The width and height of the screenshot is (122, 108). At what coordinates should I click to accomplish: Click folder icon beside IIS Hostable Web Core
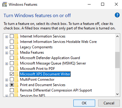pos(16,42)
